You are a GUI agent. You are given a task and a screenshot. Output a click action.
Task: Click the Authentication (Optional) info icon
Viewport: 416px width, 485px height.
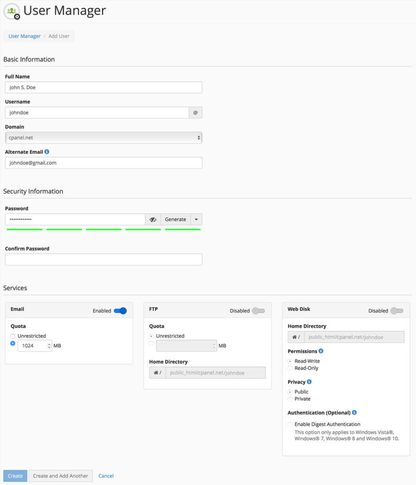click(354, 413)
